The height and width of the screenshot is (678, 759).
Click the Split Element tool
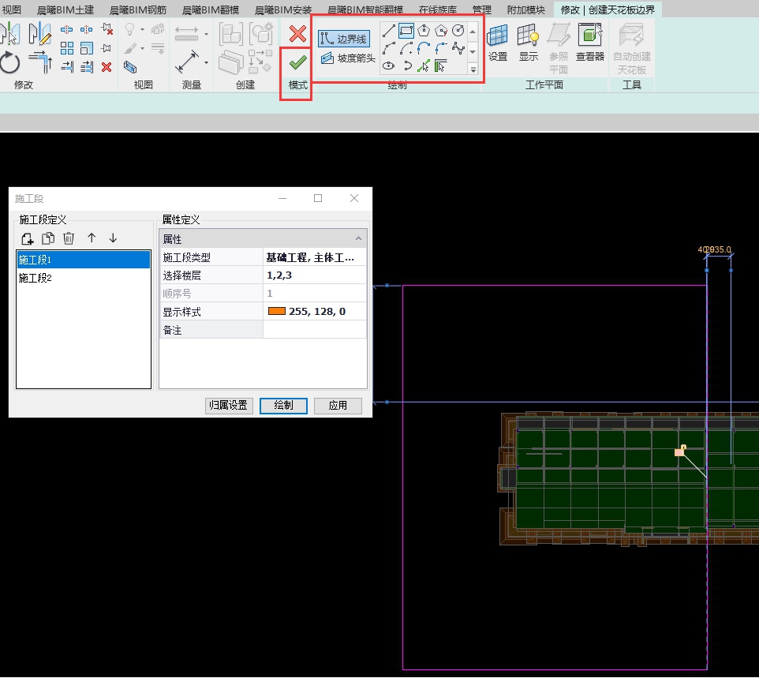[67, 30]
